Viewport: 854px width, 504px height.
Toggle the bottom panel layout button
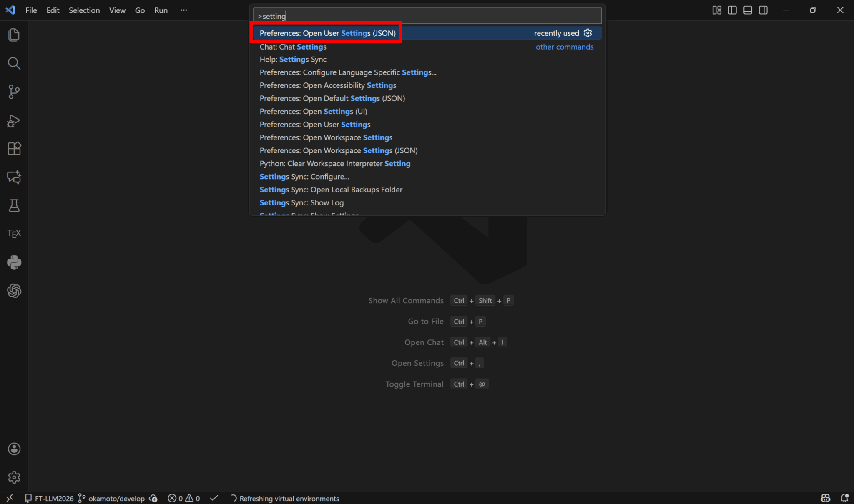[x=748, y=10]
